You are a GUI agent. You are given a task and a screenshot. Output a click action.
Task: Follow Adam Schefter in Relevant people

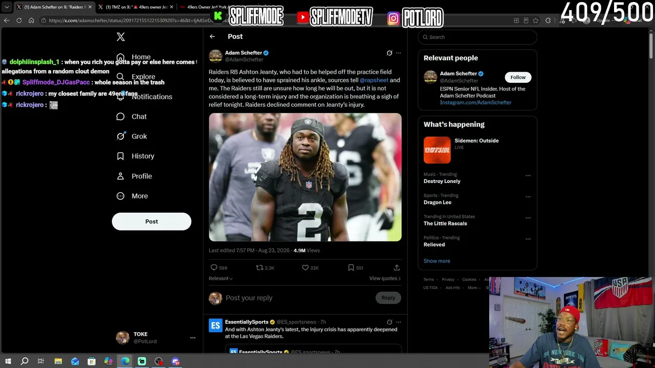point(518,77)
